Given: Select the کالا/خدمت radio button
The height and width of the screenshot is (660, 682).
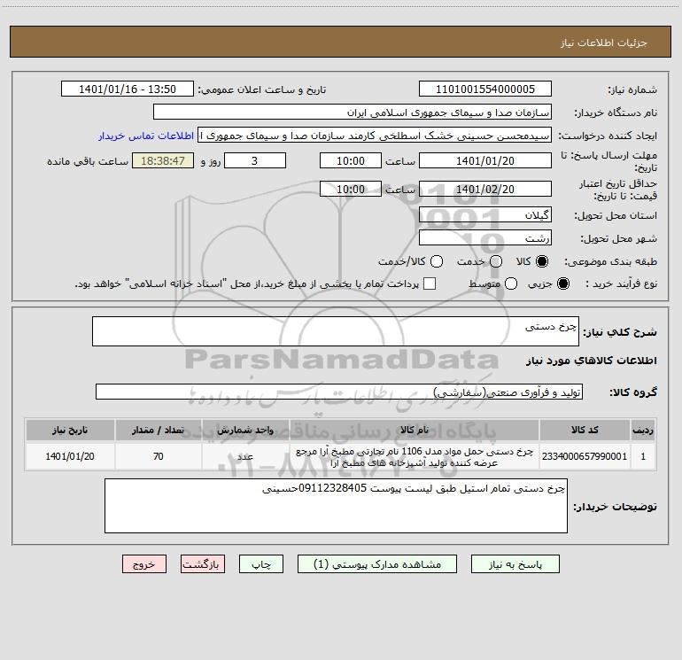Looking at the screenshot, I should 437,261.
